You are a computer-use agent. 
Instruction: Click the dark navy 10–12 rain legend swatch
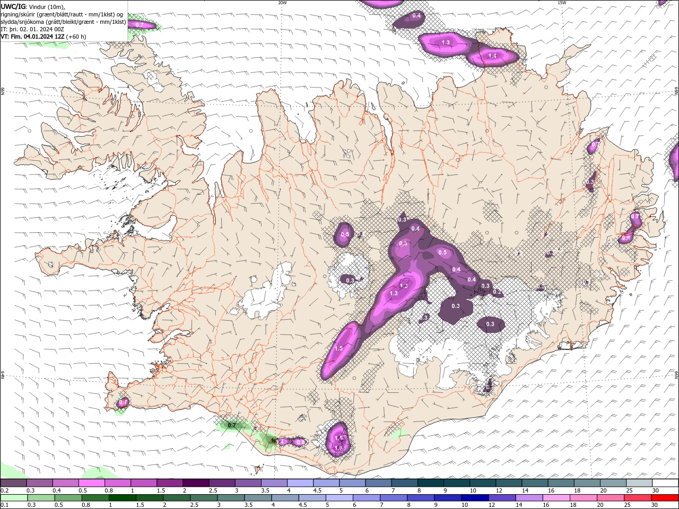[x=476, y=498]
